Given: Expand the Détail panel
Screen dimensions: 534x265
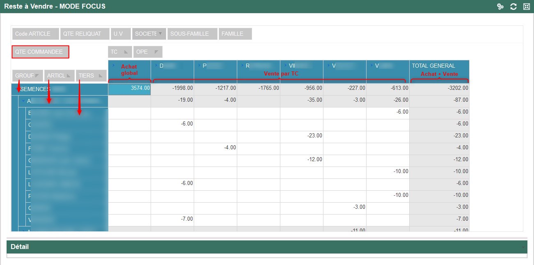Looking at the screenshot, I should point(523,247).
